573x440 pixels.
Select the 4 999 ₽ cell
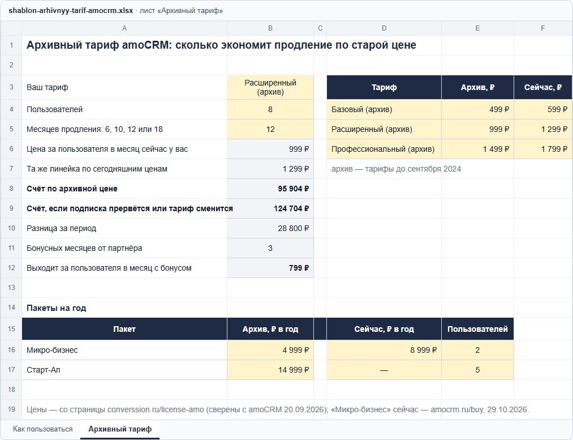tap(270, 350)
